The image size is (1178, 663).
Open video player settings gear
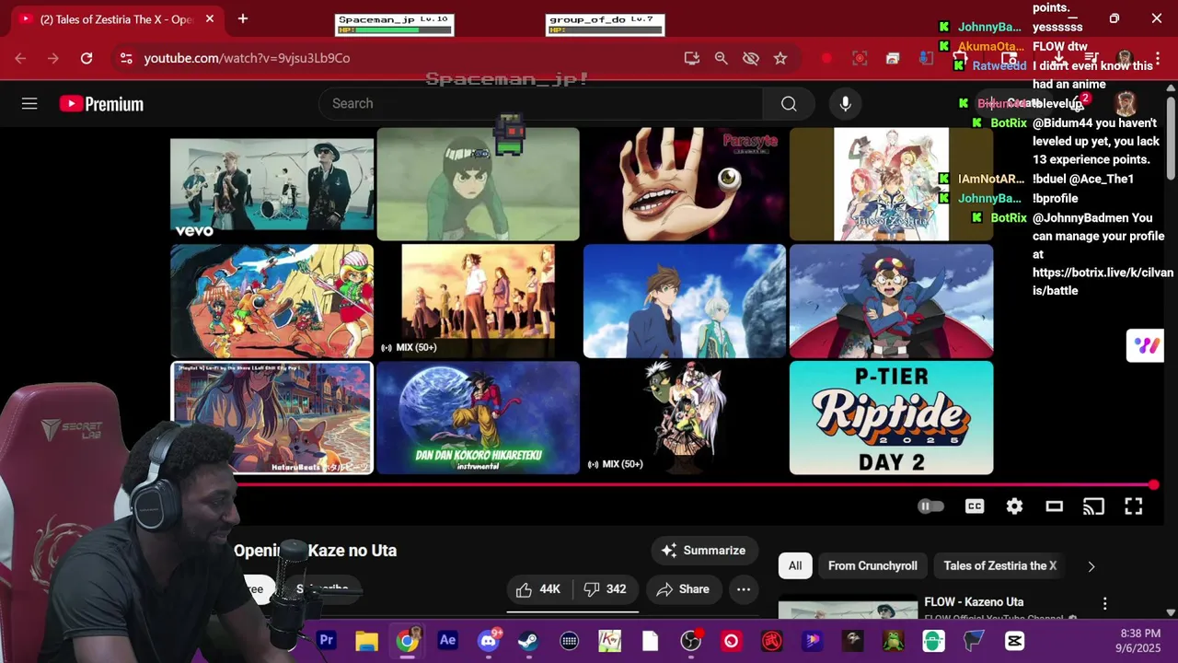pyautogui.click(x=1014, y=506)
